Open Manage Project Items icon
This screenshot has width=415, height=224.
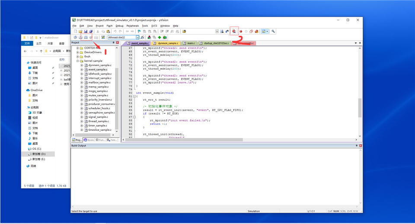[149, 37]
